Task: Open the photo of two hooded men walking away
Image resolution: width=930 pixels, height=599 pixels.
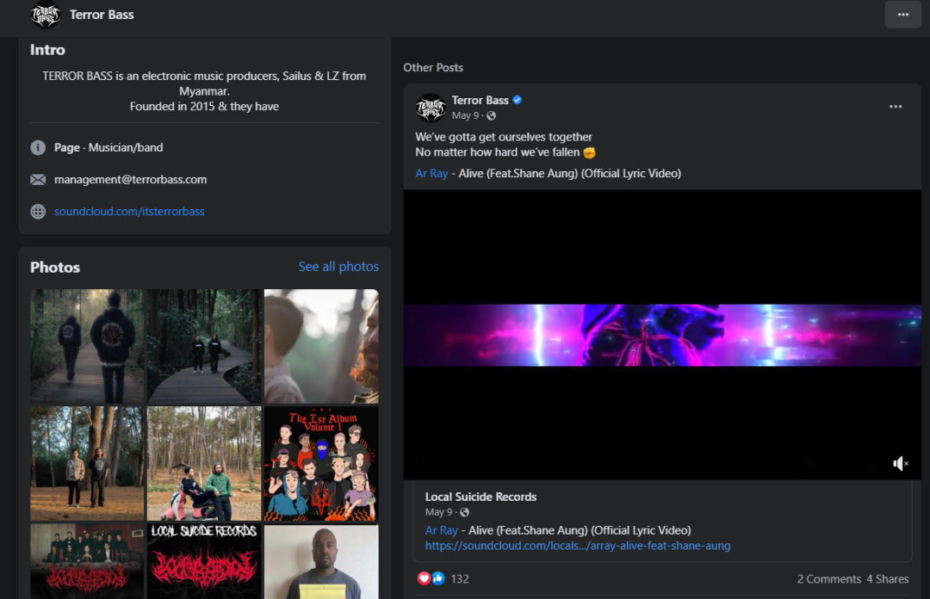Action: click(x=87, y=346)
